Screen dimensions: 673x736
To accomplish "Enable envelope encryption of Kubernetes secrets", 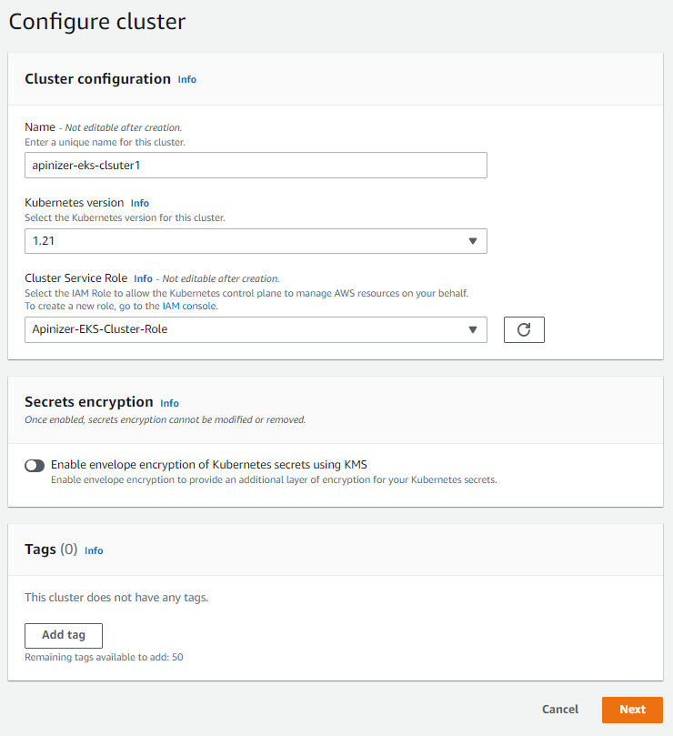I will [x=34, y=465].
